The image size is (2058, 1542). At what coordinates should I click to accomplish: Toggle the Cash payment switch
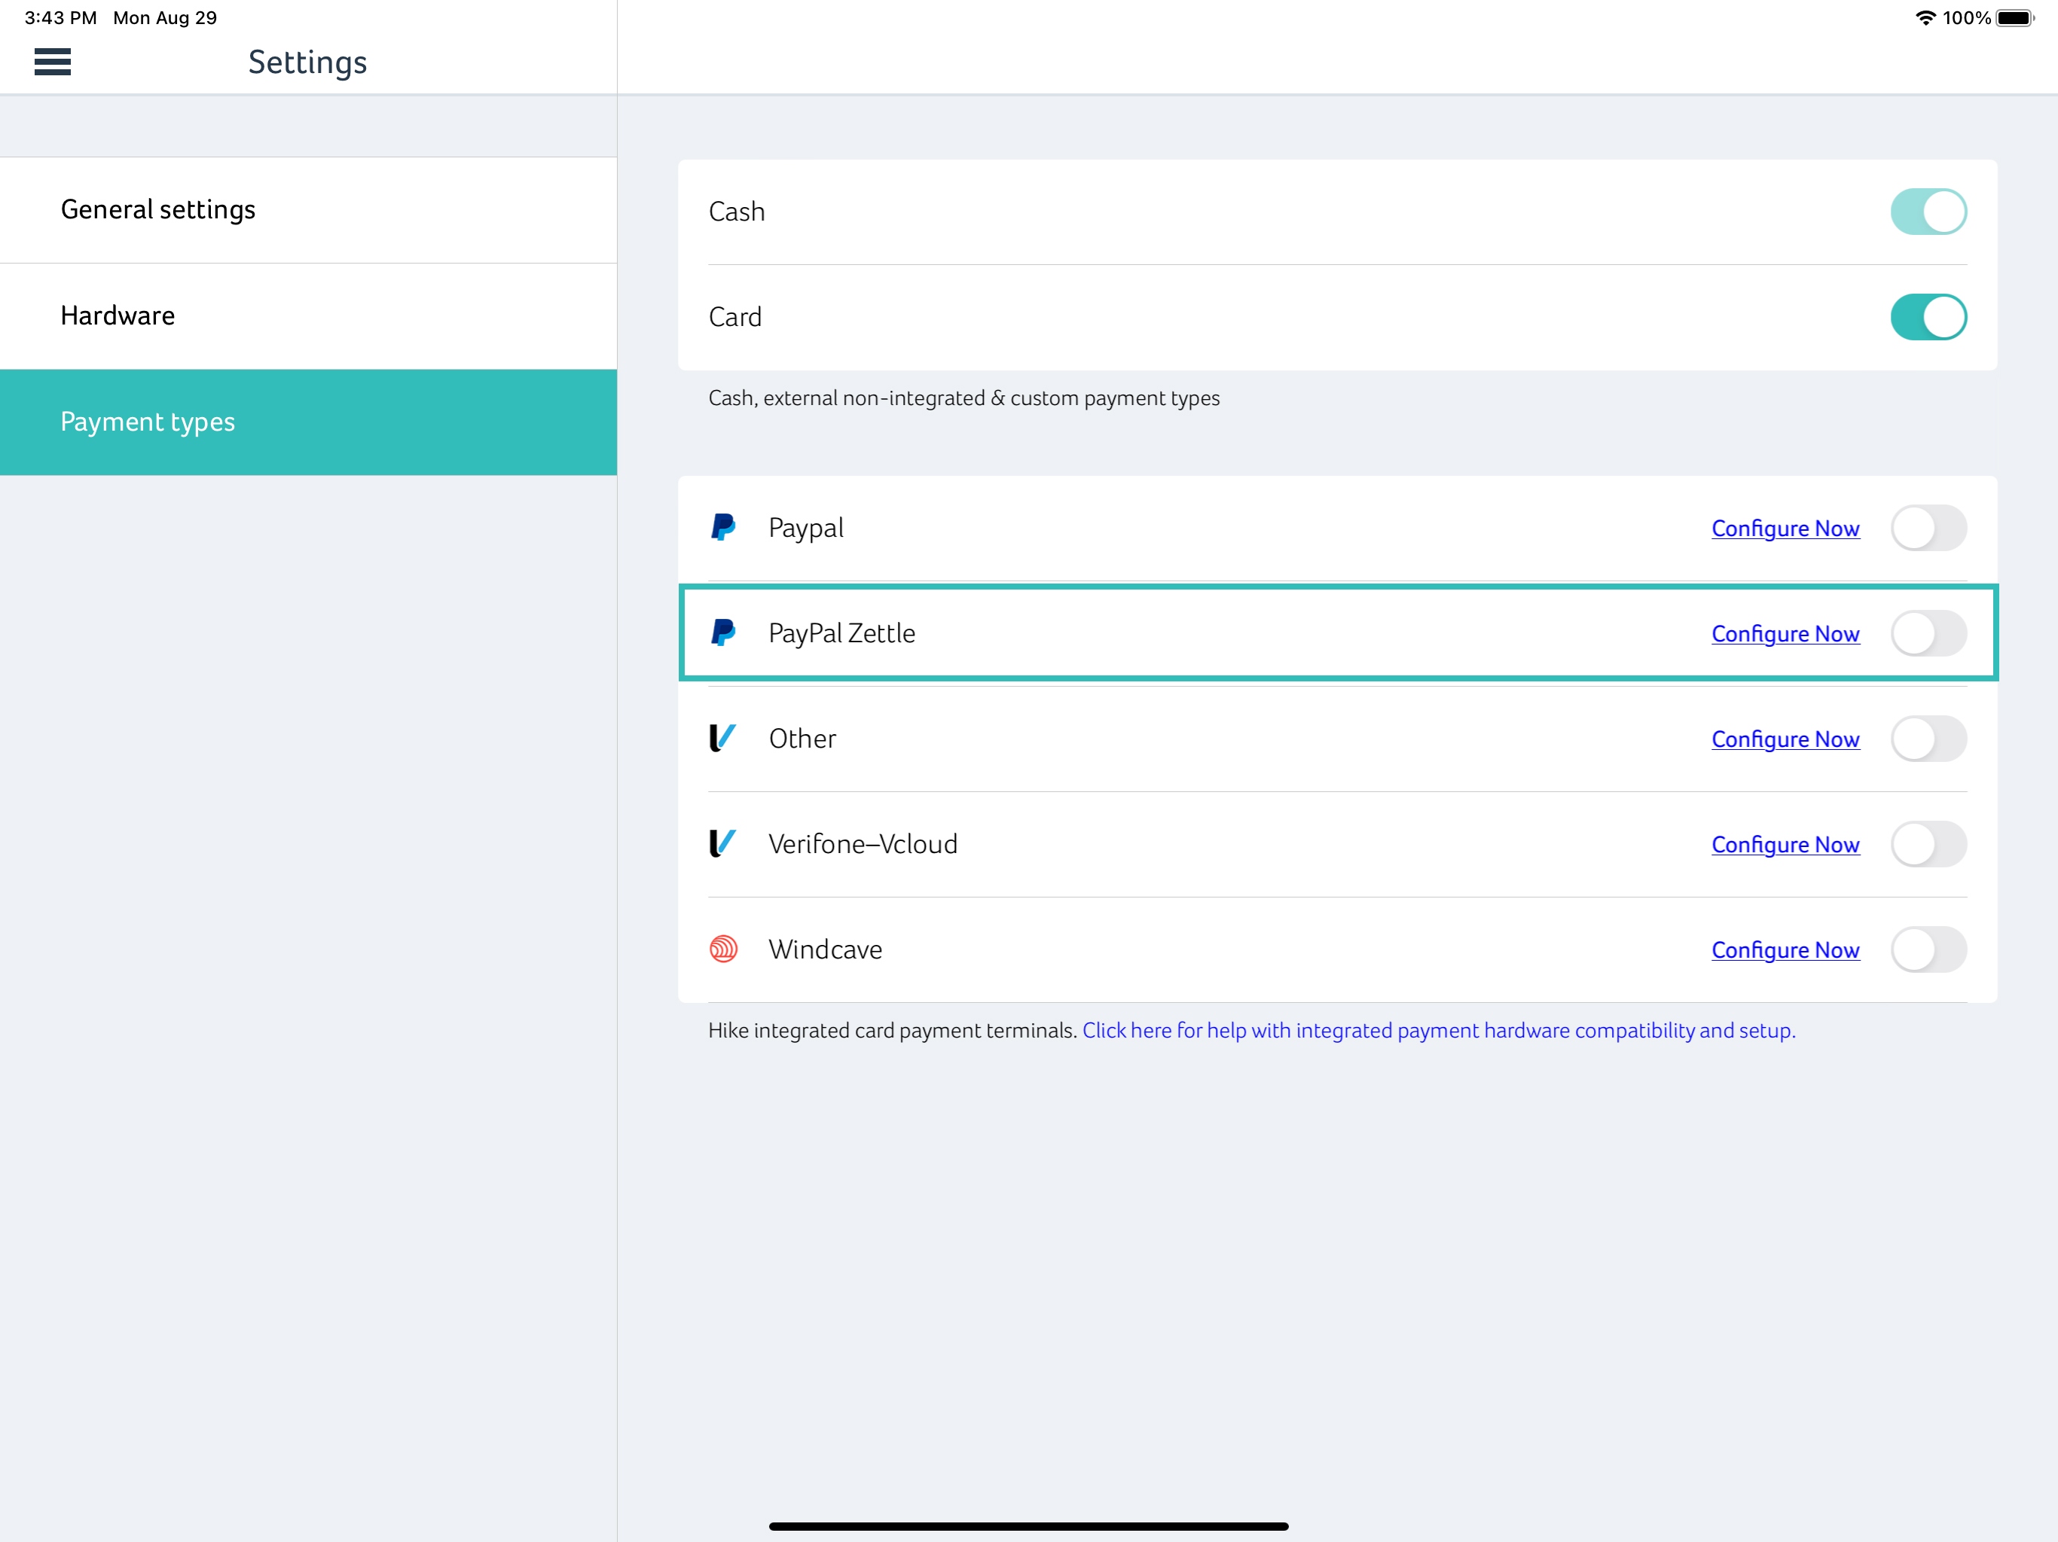pos(1928,211)
